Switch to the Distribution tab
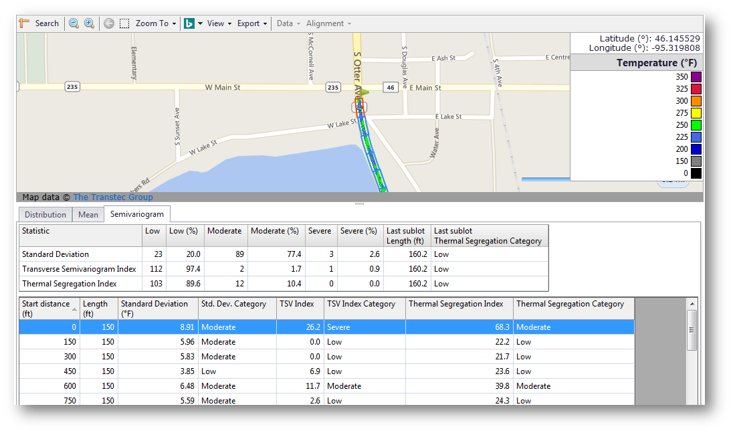 (45, 215)
